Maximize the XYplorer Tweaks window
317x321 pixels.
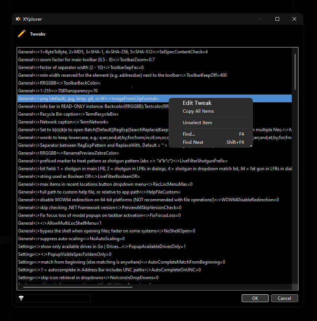pyautogui.click(x=277, y=19)
